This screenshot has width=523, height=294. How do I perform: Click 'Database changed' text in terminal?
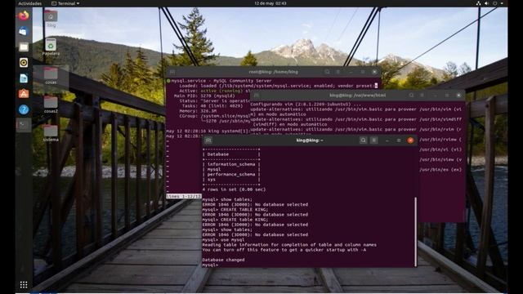coord(223,260)
